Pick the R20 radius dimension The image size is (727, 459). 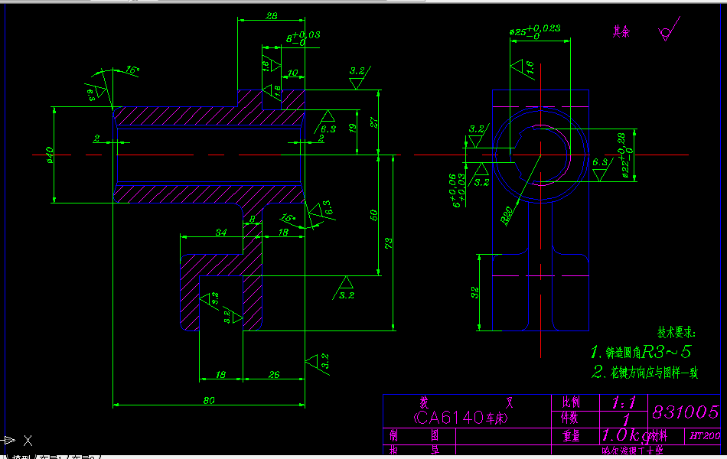[507, 216]
